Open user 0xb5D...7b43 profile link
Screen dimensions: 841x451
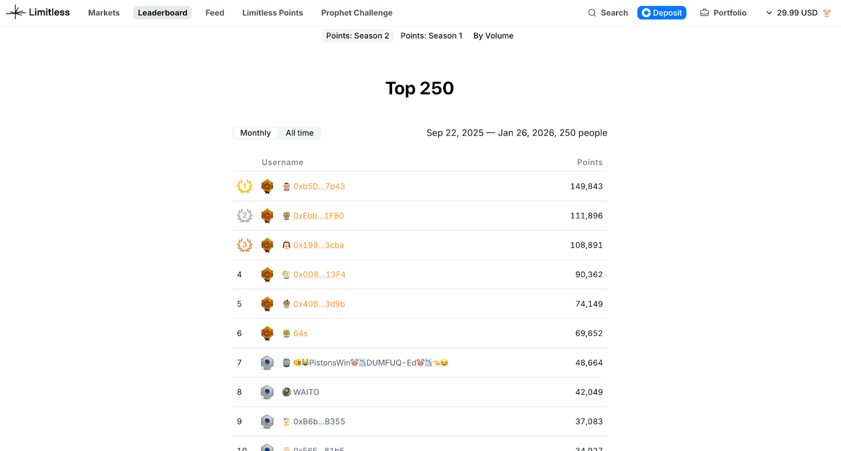319,186
